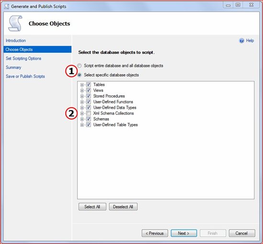Select the Stored Procedures label
Image resolution: width=263 pixels, height=244 pixels.
point(109,96)
